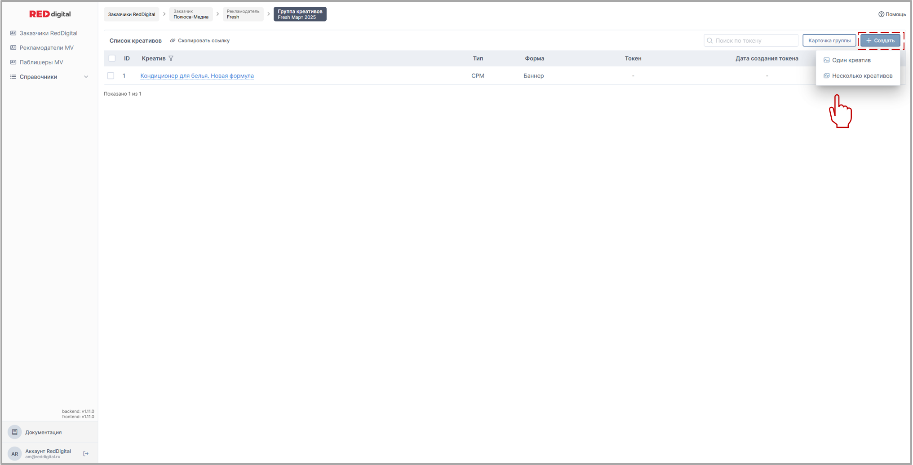Open the Создать dropdown button
Viewport: 913px width, 465px height.
tap(880, 40)
